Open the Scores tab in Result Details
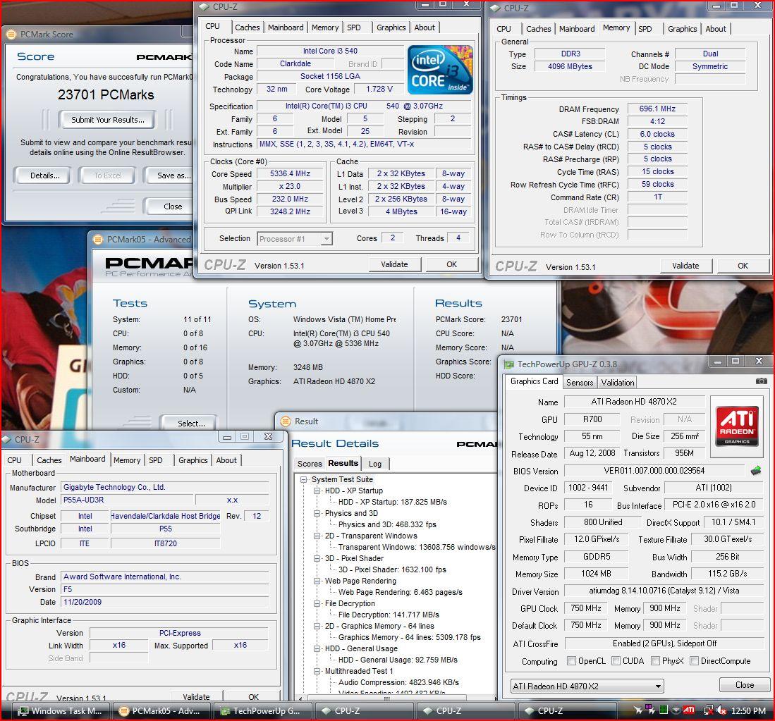The height and width of the screenshot is (721, 775). [310, 464]
